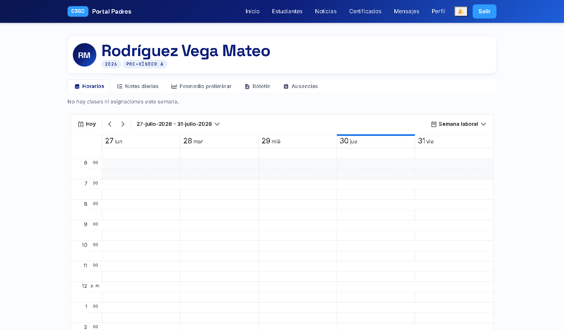Click 'No hay clases ni asignaciones' message
Screen dimensions: 564x330
coord(123,102)
